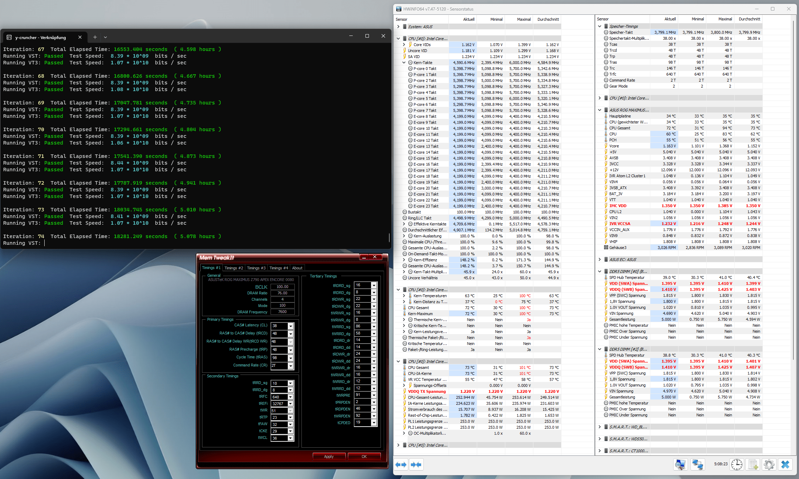This screenshot has width=799, height=479.
Task: Expand the System: ASUS sensor group
Action: tap(398, 27)
